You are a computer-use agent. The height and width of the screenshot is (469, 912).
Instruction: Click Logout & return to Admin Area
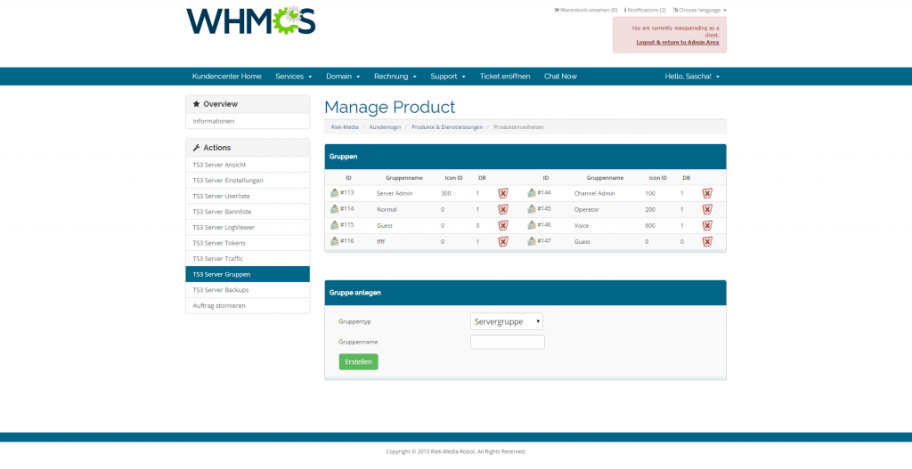(677, 42)
